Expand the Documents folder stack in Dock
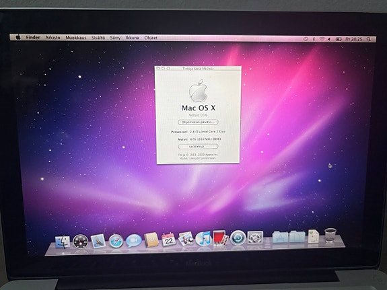This screenshot has height=290, width=387. coord(297,236)
